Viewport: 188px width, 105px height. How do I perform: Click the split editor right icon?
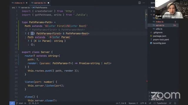click(x=140, y=3)
